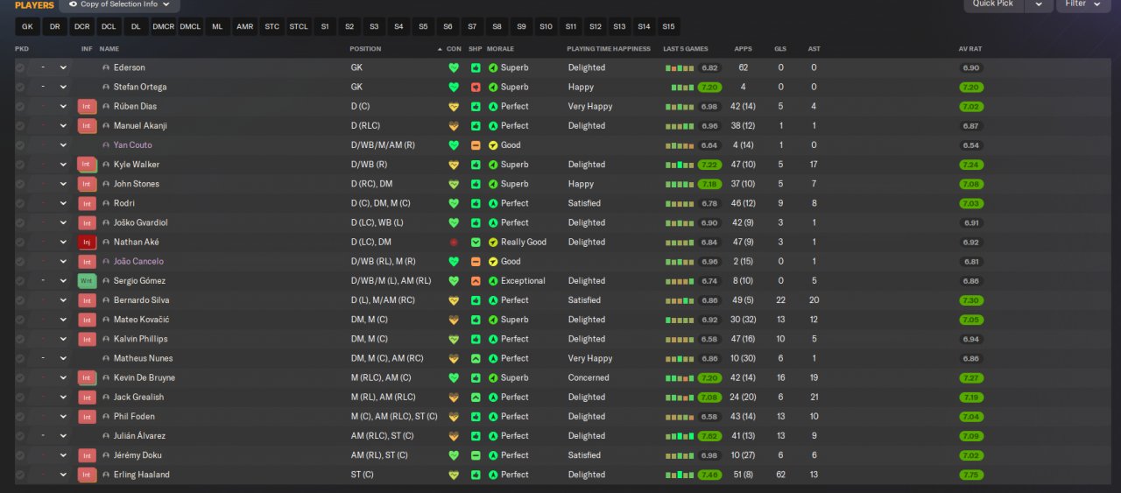This screenshot has width=1121, height=493.
Task: Click Erling Haaland's 7.75 average rating badge
Action: coord(970,475)
